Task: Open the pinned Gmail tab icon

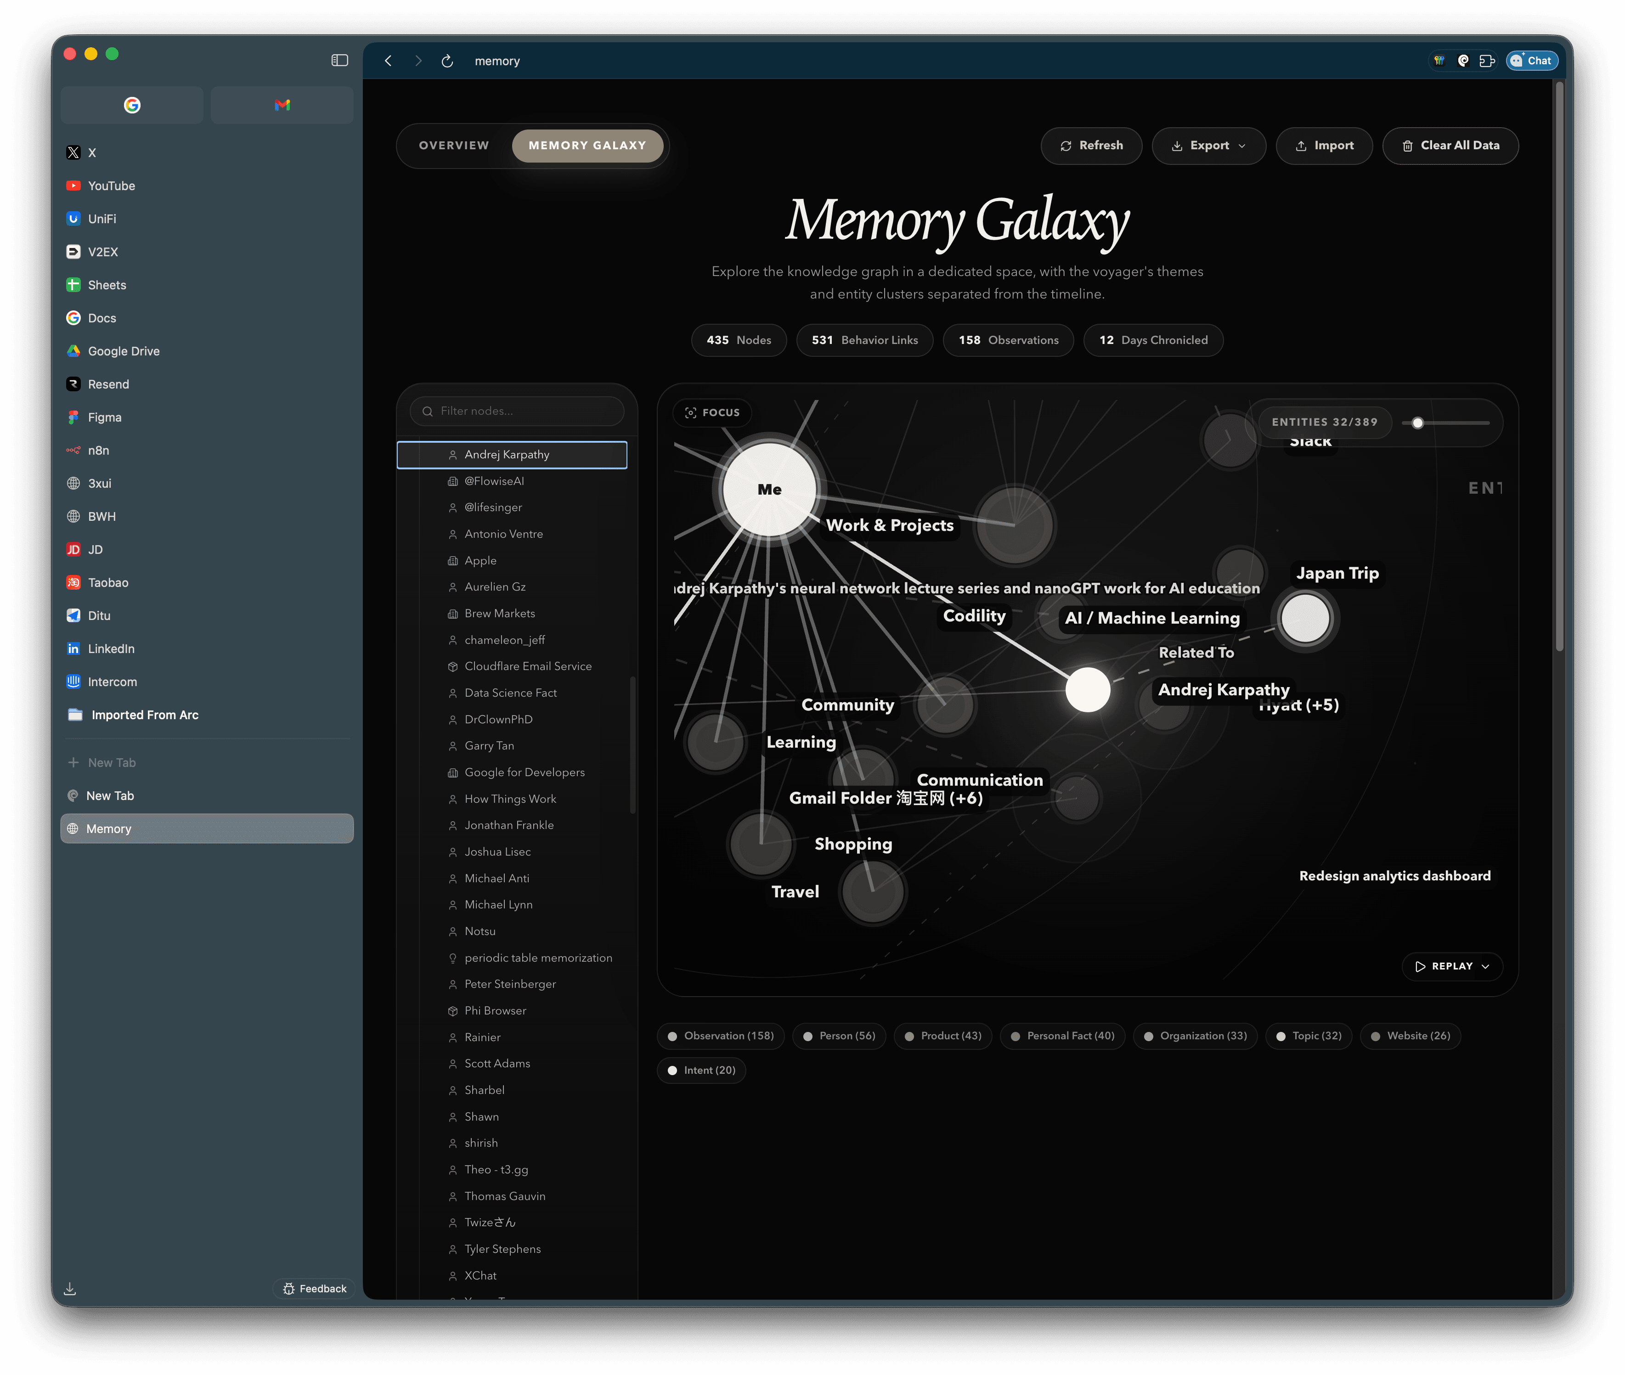Action: click(x=282, y=104)
